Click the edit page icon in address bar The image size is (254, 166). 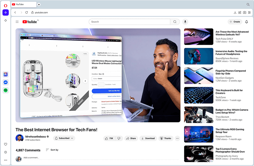coord(240,12)
